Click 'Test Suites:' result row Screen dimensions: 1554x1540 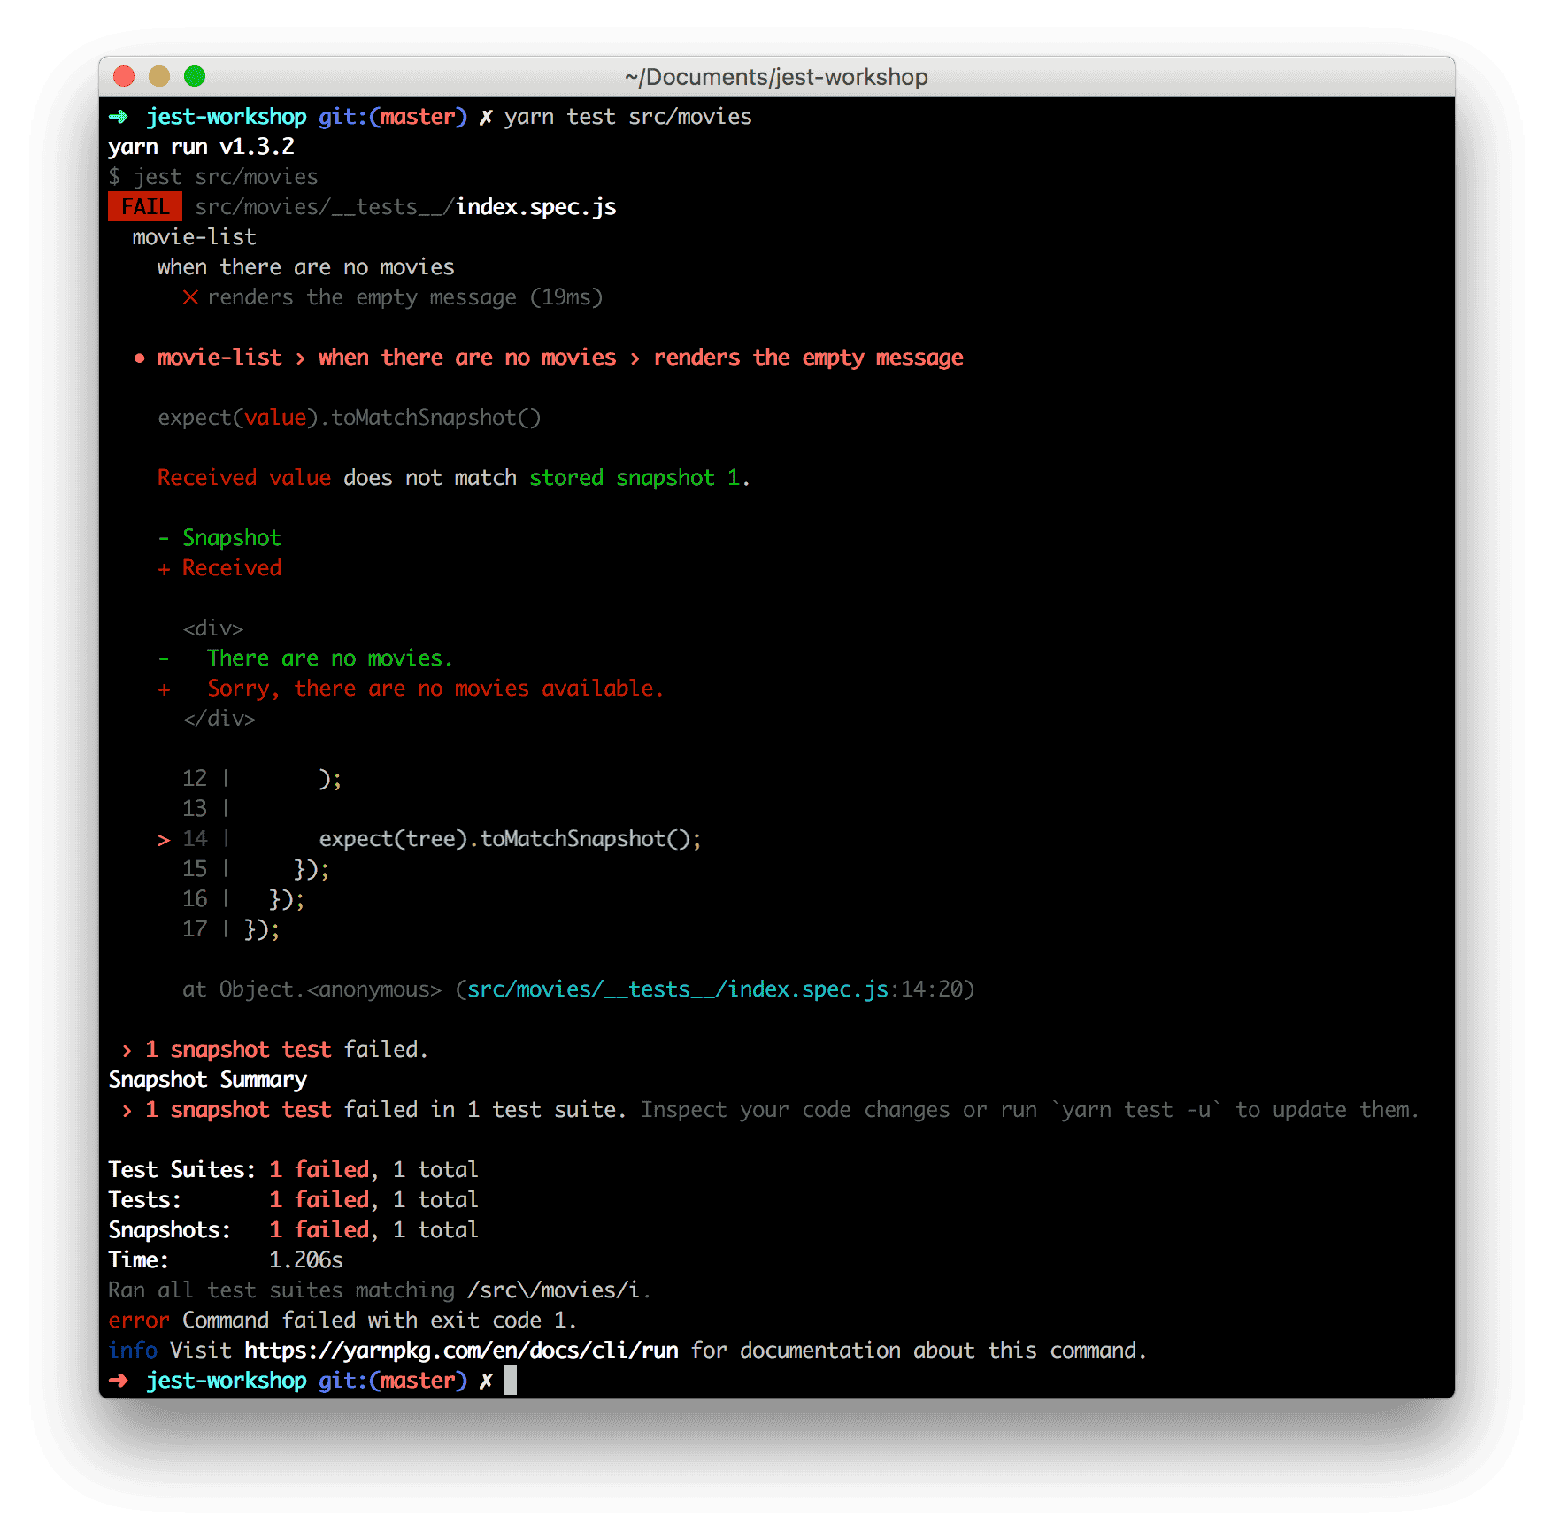pyautogui.click(x=293, y=1170)
